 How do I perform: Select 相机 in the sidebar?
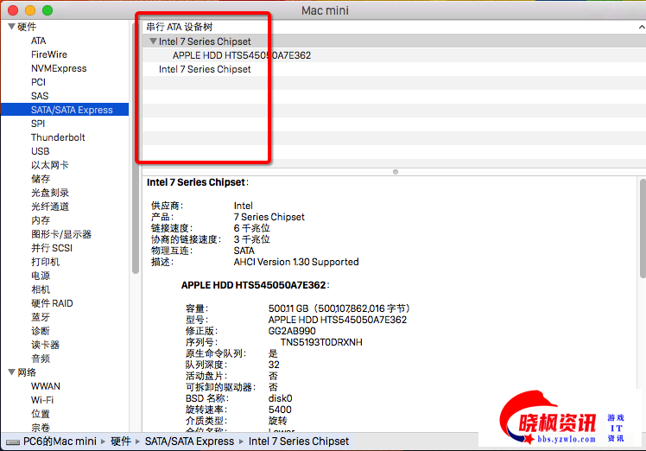click(41, 289)
